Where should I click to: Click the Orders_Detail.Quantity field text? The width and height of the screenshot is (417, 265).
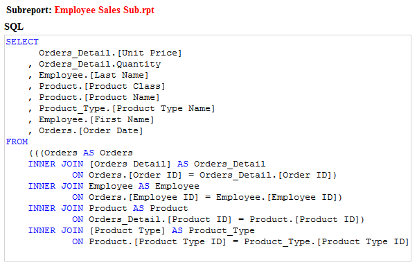100,65
